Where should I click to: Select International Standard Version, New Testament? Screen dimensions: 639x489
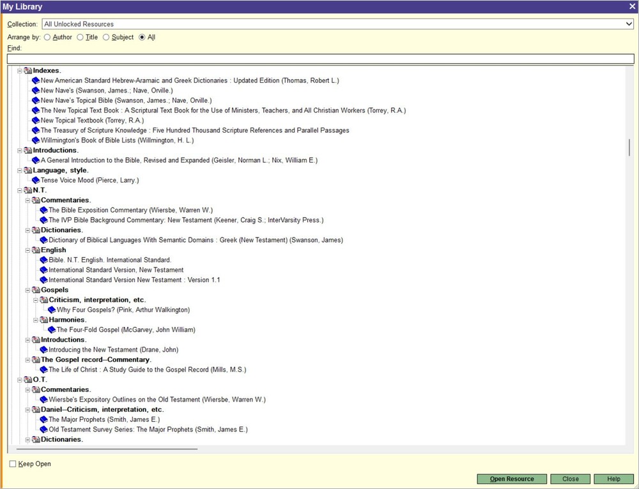pos(116,270)
